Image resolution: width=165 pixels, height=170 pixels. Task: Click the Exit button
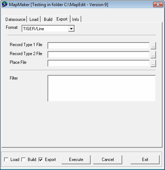[145, 160]
